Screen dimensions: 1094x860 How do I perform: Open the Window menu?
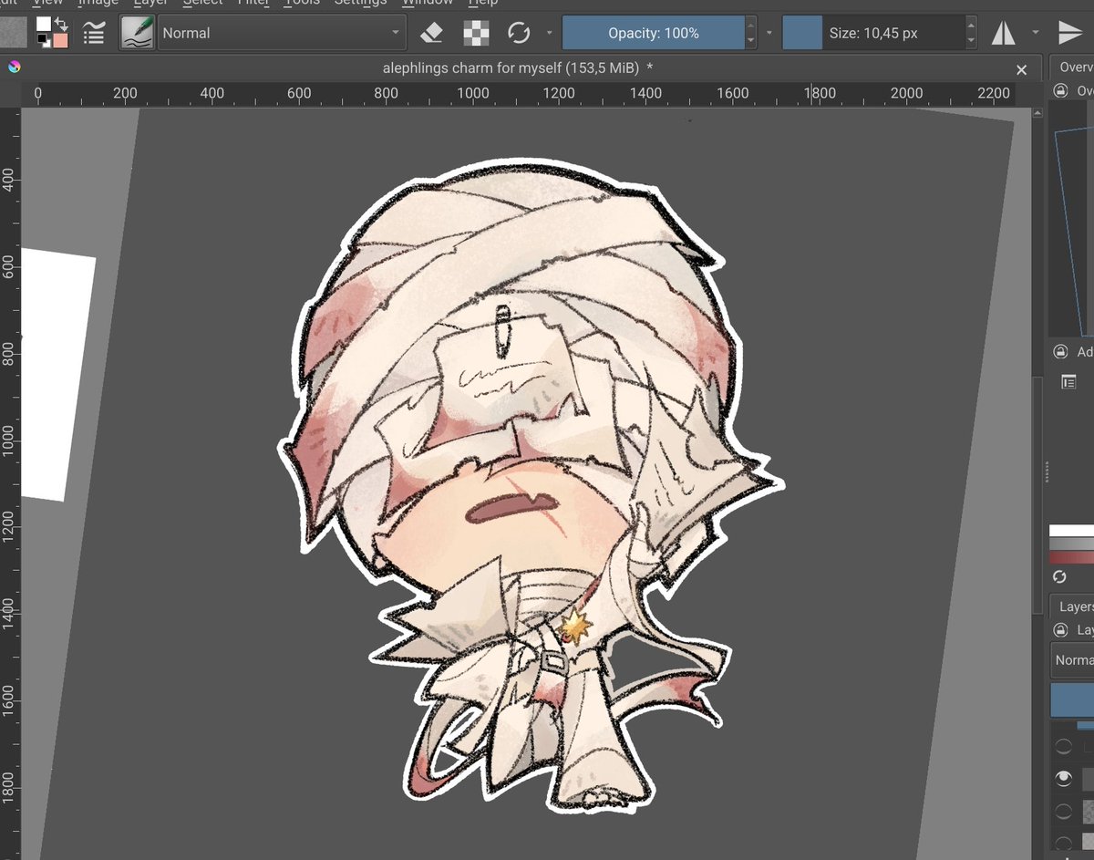(428, 3)
